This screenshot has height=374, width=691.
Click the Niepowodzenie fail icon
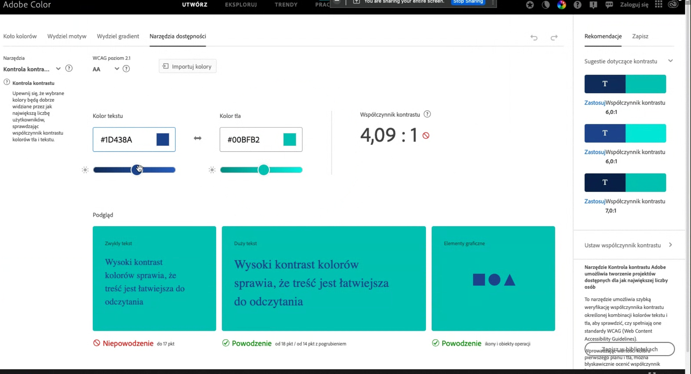[96, 343]
